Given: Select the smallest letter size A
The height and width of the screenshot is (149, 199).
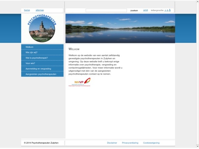Looking at the screenshot, I should point(165,11).
